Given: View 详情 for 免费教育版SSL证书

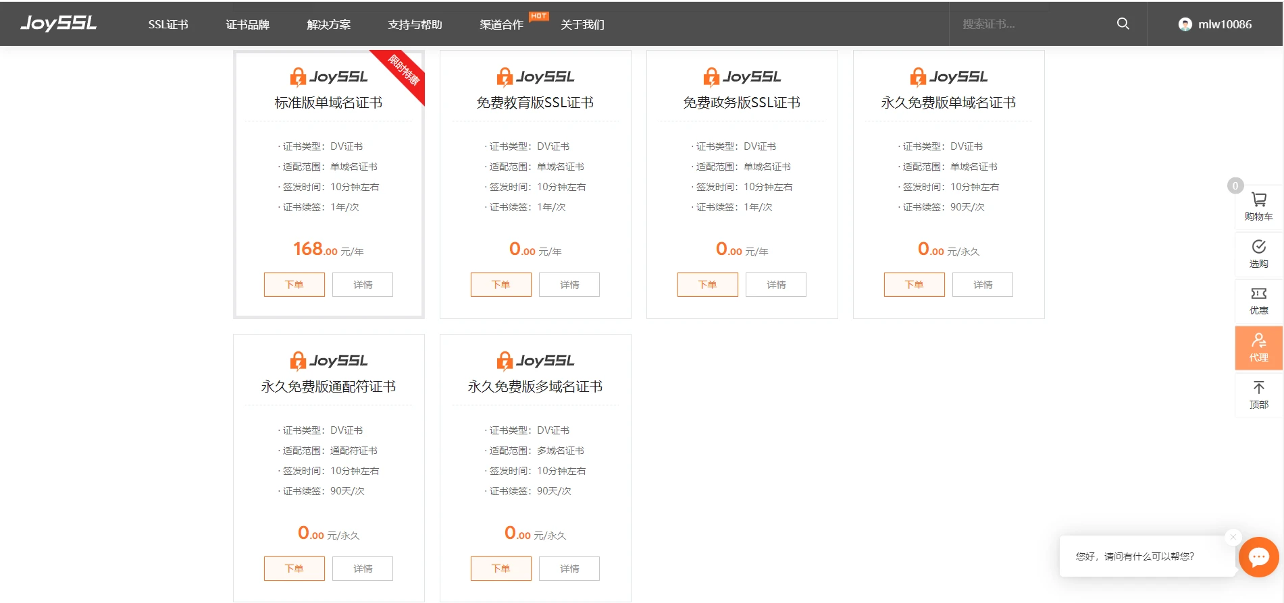Looking at the screenshot, I should (569, 285).
